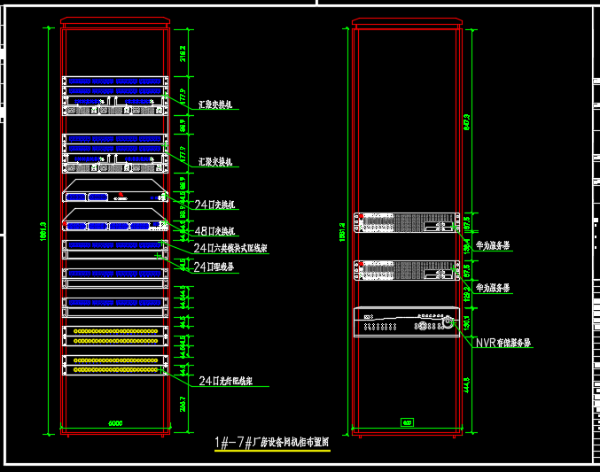Select the 48口交换机 text label

click(214, 231)
